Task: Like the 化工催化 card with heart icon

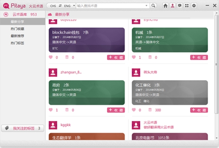Action: 134,110
